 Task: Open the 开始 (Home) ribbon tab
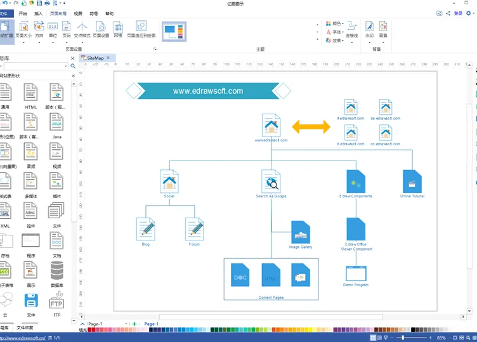[23, 13]
